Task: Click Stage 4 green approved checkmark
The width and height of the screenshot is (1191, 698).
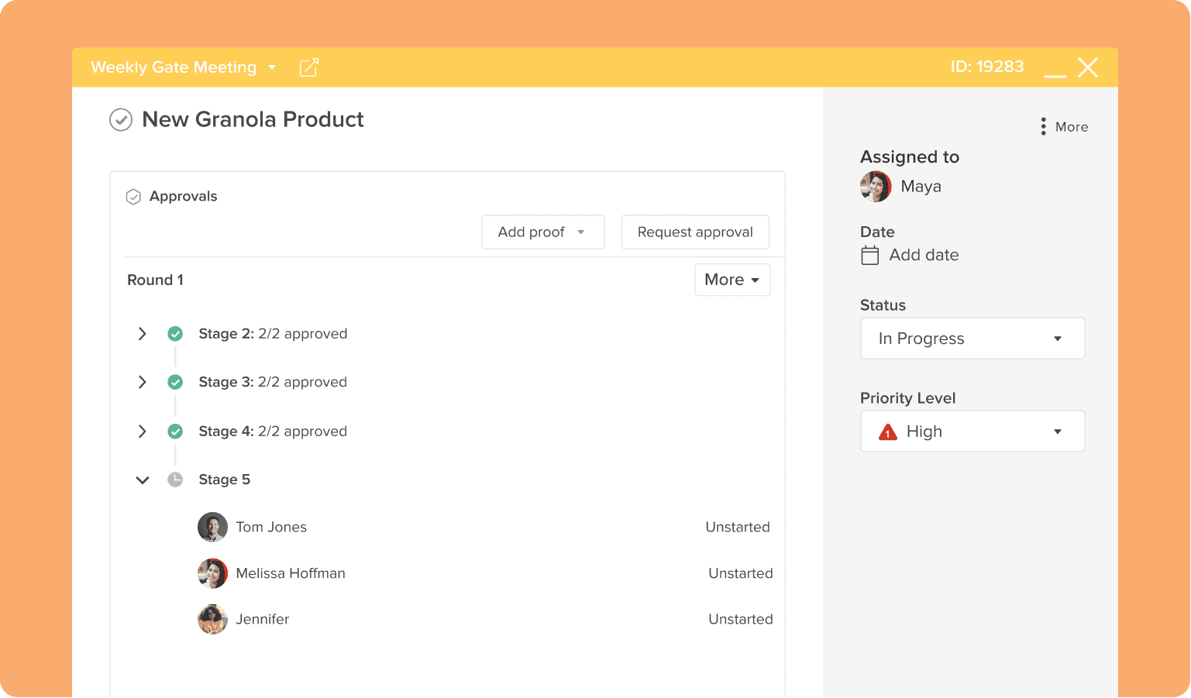Action: (x=176, y=432)
